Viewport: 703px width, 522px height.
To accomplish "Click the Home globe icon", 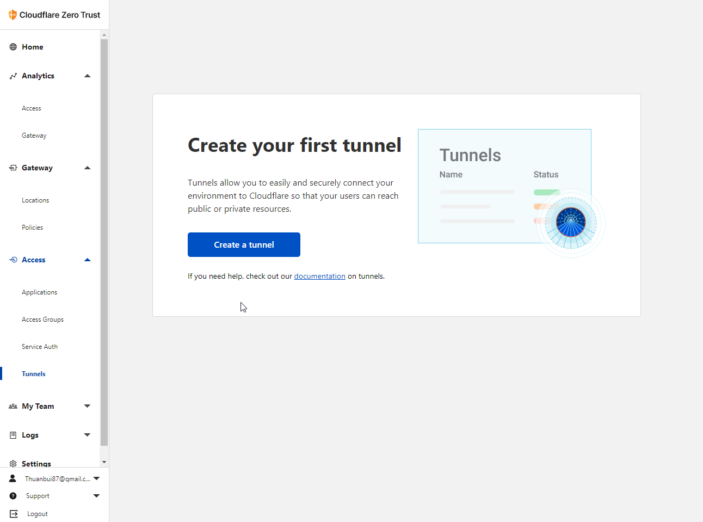I will coord(13,47).
